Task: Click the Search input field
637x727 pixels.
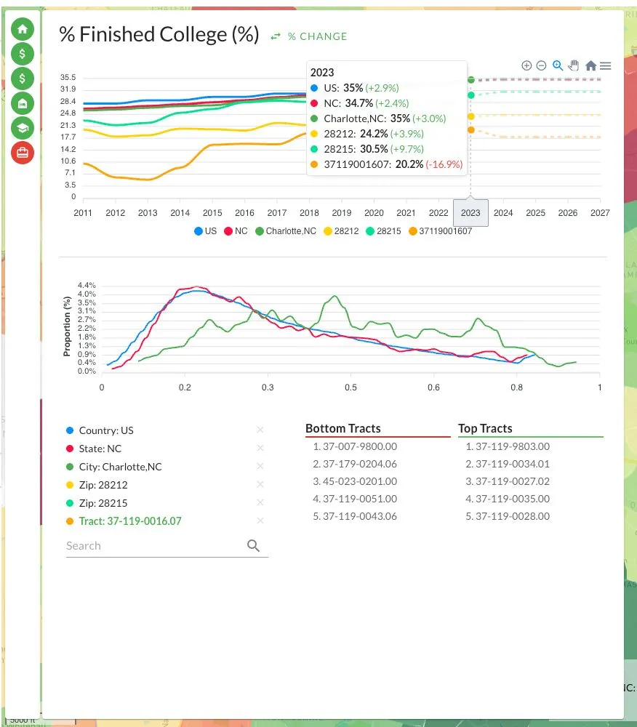Action: click(156, 546)
